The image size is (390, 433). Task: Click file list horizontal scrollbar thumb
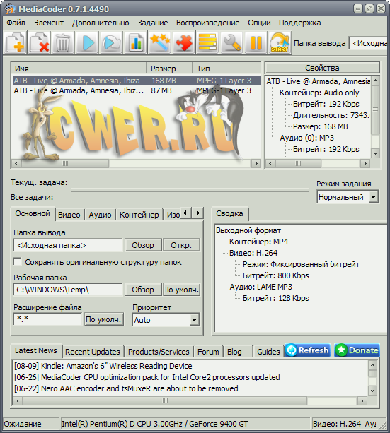click(65, 163)
